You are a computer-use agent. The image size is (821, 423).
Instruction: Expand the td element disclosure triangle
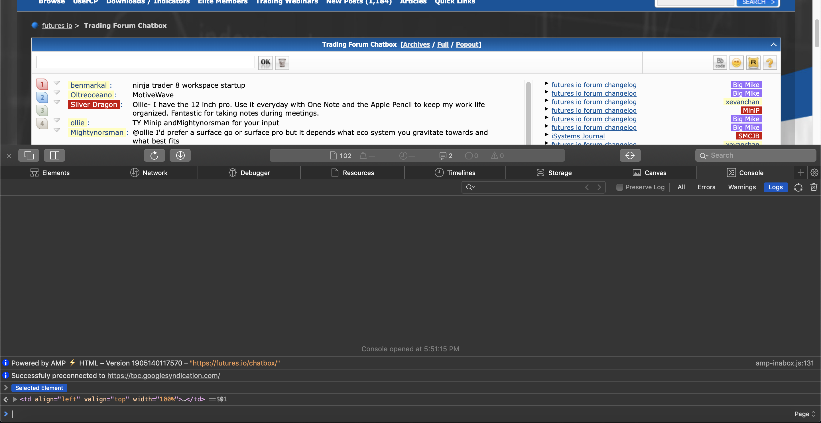[x=15, y=399]
